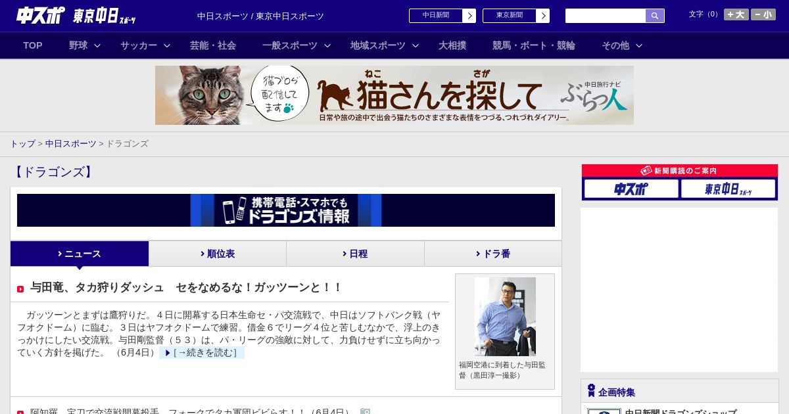The height and width of the screenshot is (414, 789).
Task: Open the その他 navigation menu
Action: click(615, 45)
